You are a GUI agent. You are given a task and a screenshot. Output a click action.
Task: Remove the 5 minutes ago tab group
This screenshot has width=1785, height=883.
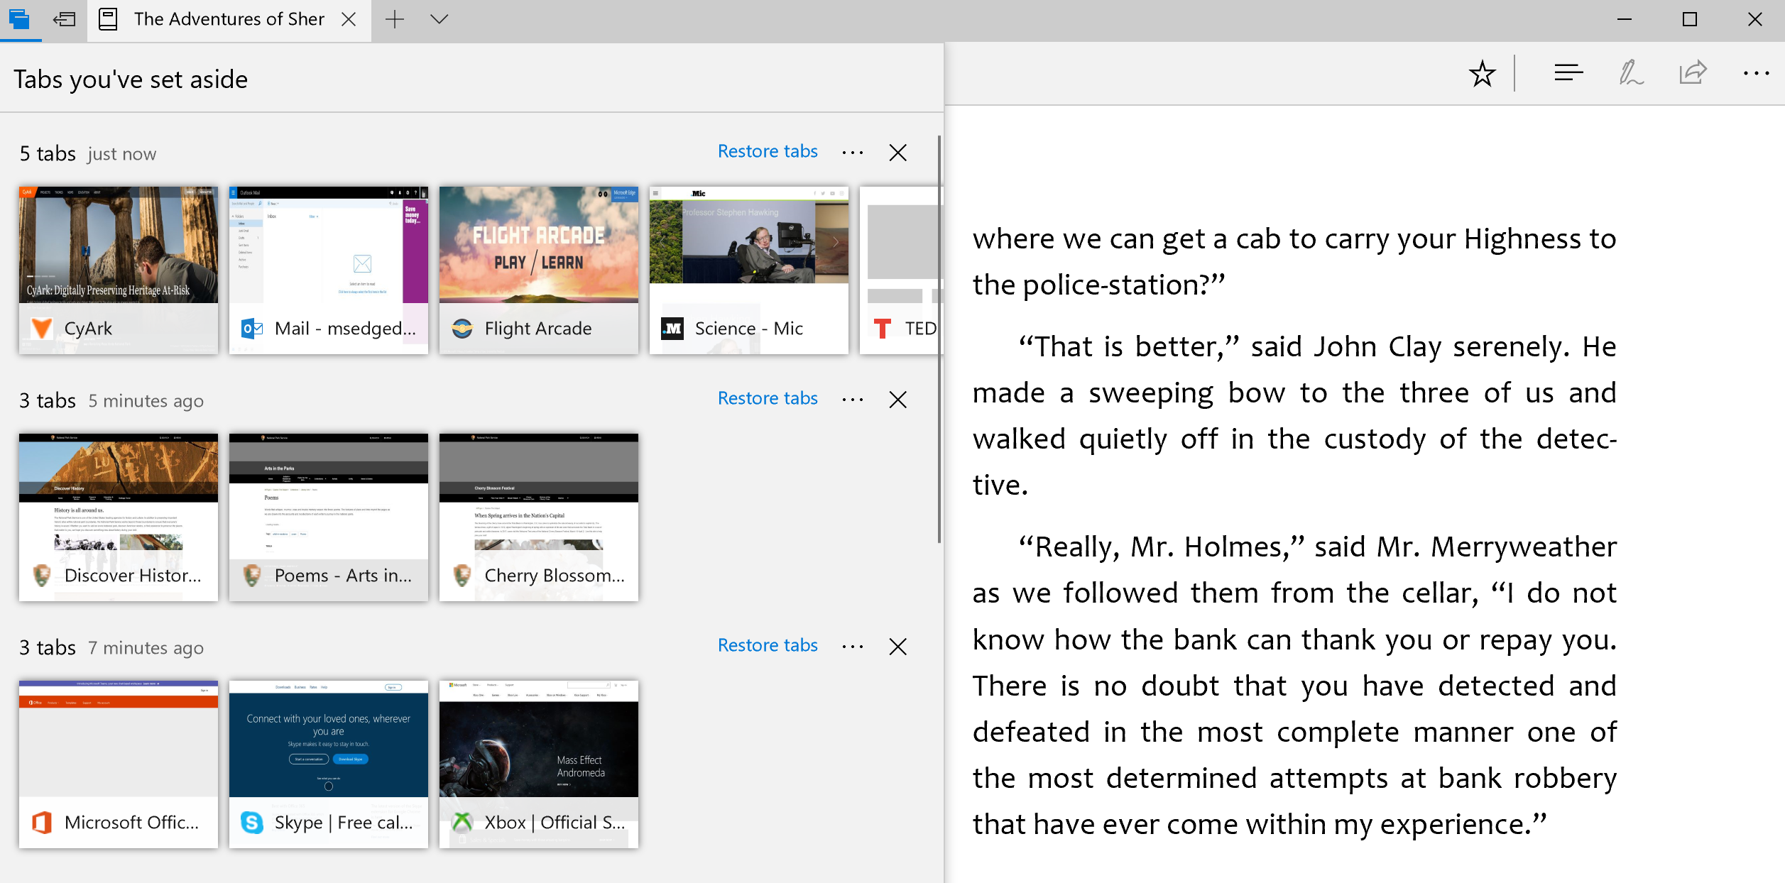[897, 400]
